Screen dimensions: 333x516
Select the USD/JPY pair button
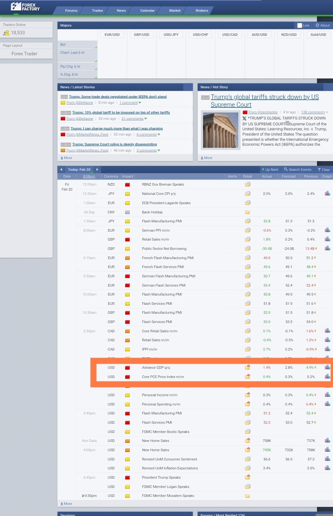[x=171, y=35]
